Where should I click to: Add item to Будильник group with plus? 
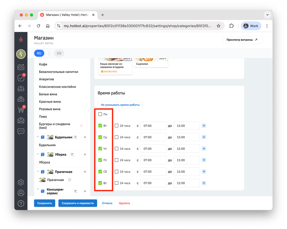[85, 137]
